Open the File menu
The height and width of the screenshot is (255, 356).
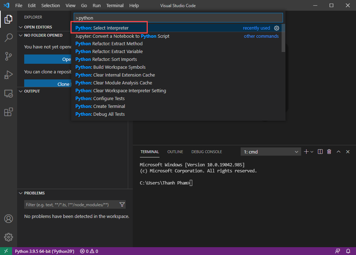19,5
